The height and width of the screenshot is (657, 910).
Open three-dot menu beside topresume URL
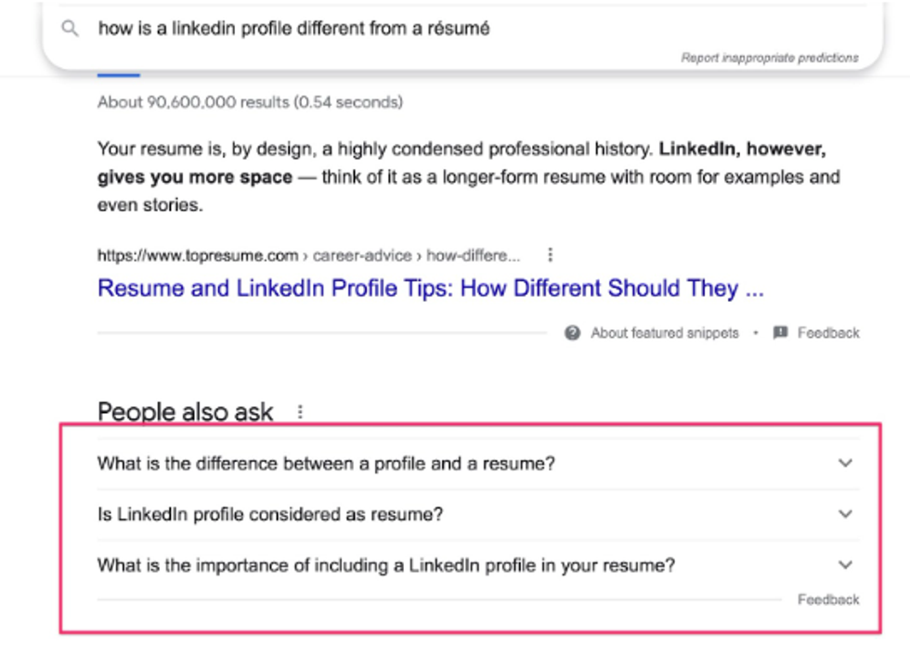[x=551, y=255]
